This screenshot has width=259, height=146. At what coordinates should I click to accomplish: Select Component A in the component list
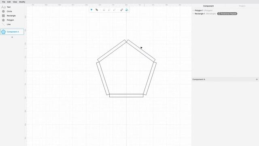coord(12,32)
